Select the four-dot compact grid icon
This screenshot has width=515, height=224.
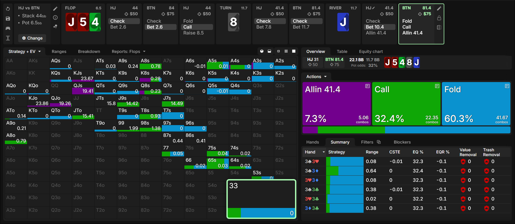278,51
